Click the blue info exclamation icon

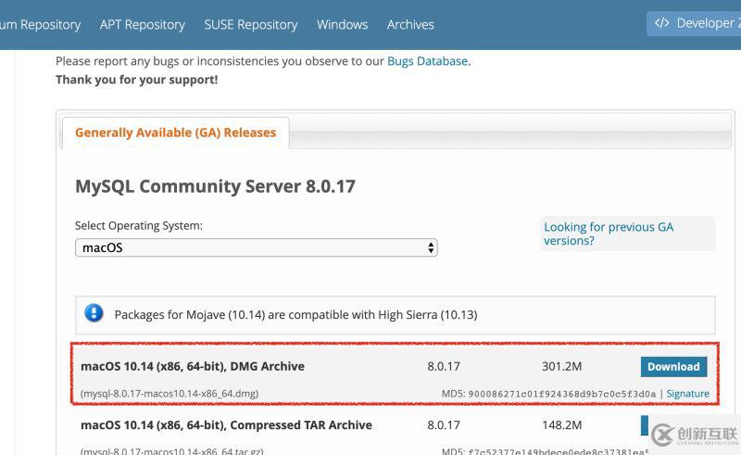pyautogui.click(x=94, y=313)
